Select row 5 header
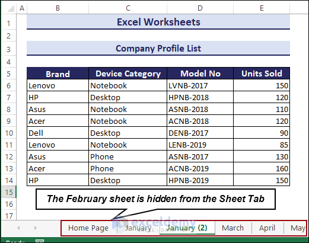This screenshot has height=243, width=309. tap(9, 73)
